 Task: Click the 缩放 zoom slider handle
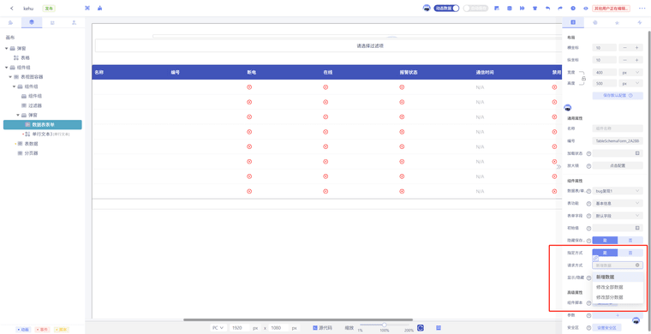(x=385, y=325)
